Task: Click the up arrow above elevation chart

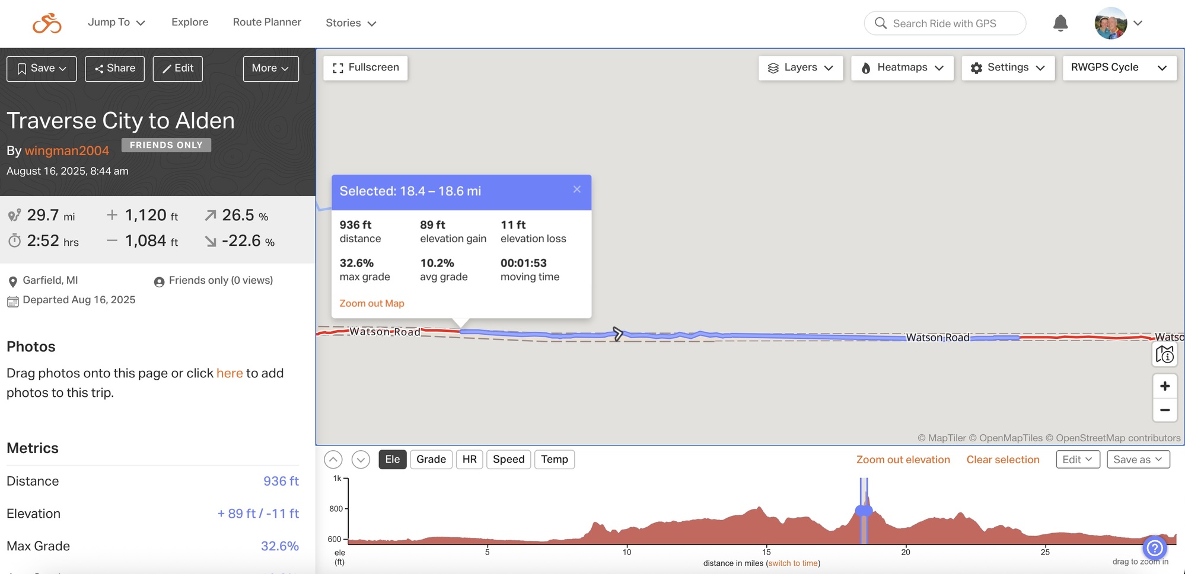Action: click(333, 460)
